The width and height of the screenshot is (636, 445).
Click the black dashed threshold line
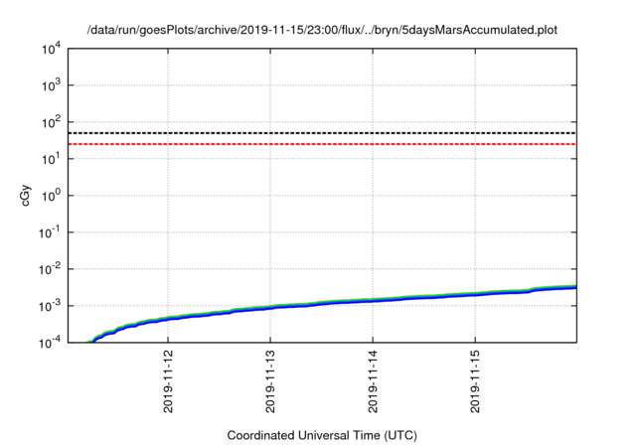pyautogui.click(x=322, y=133)
